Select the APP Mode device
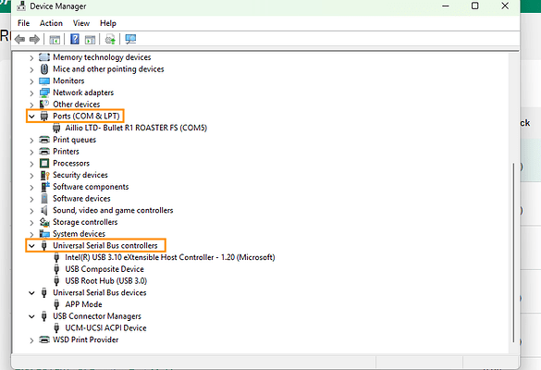 (x=83, y=304)
